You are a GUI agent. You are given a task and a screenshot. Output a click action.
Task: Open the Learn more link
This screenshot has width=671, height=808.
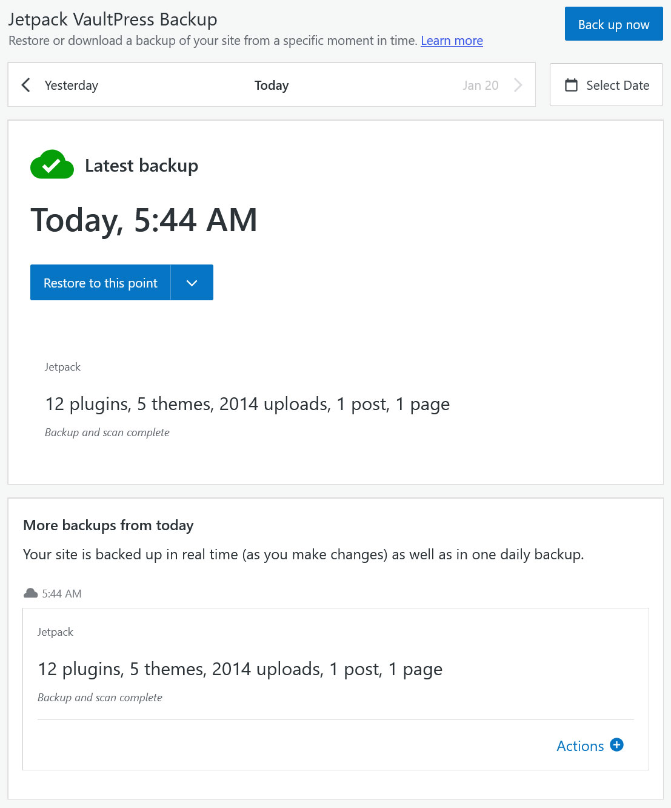point(451,40)
